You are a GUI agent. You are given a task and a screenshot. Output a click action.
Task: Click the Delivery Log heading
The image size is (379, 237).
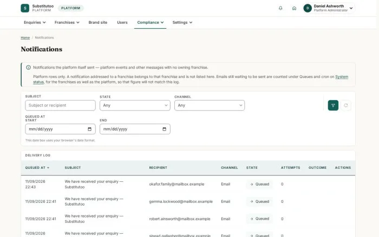38,155
